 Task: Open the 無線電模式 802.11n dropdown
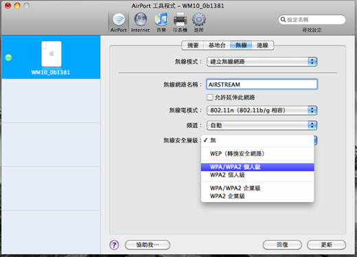262,111
